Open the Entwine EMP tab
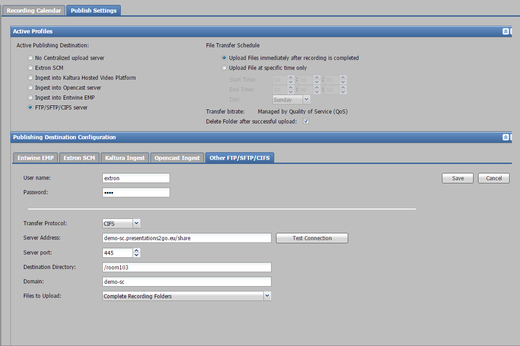 [x=36, y=158]
